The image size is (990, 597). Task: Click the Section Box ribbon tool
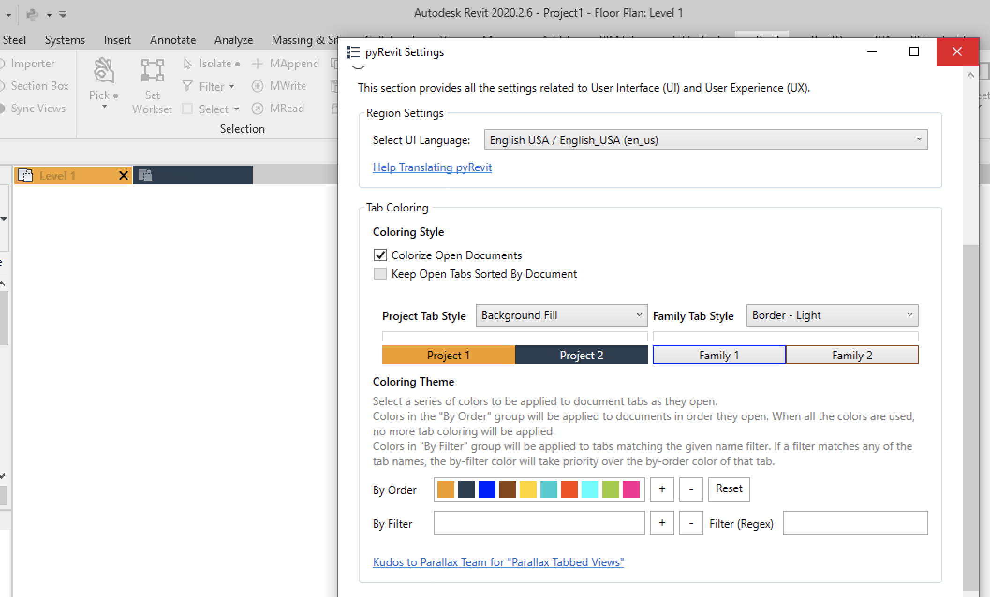click(x=34, y=86)
